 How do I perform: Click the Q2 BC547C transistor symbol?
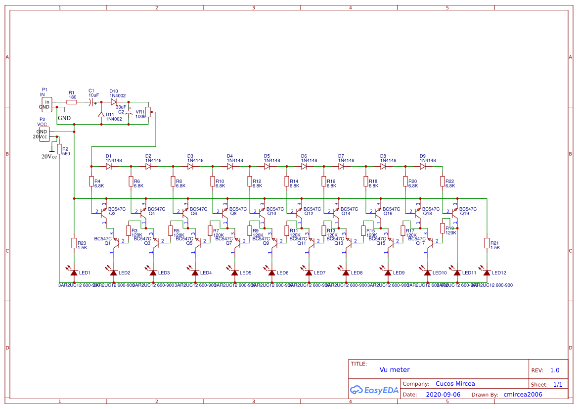click(x=103, y=212)
